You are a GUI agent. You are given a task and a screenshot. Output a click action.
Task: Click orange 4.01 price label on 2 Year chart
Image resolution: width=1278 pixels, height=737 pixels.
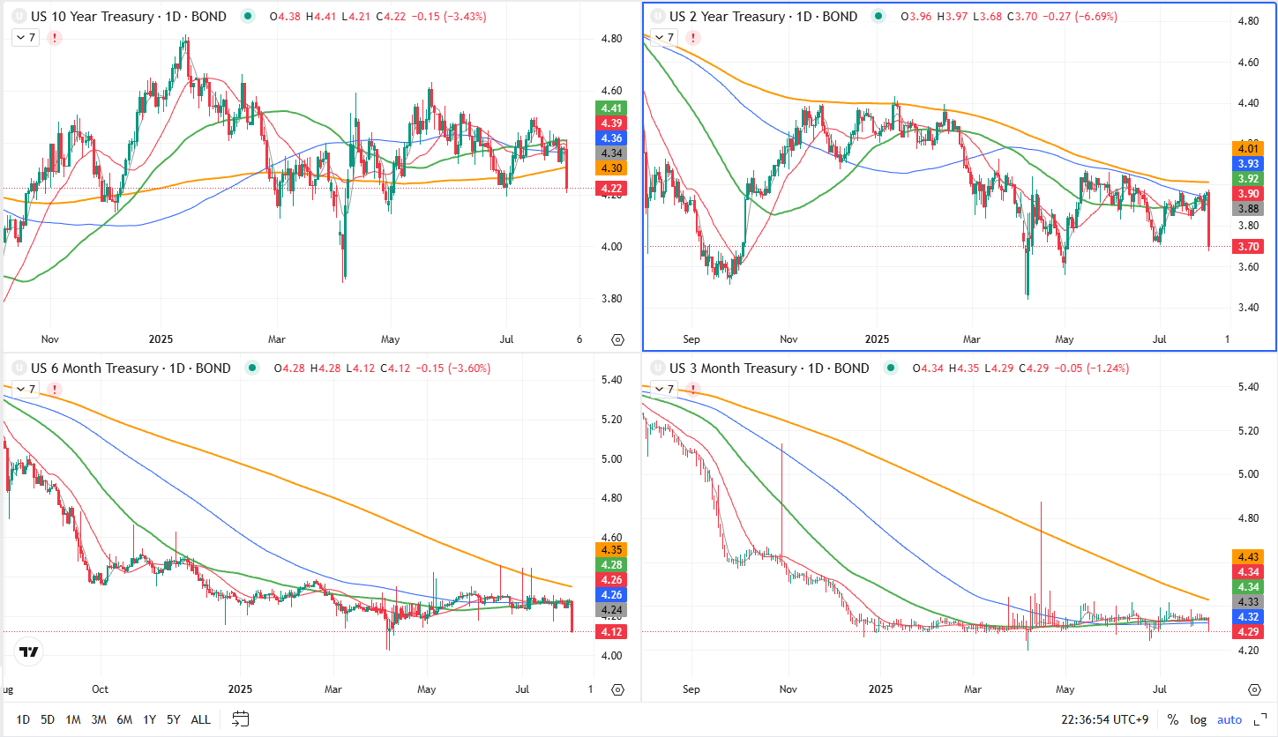click(x=1248, y=148)
